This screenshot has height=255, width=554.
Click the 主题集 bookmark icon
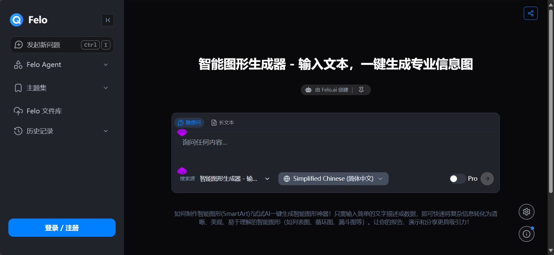pyautogui.click(x=18, y=88)
